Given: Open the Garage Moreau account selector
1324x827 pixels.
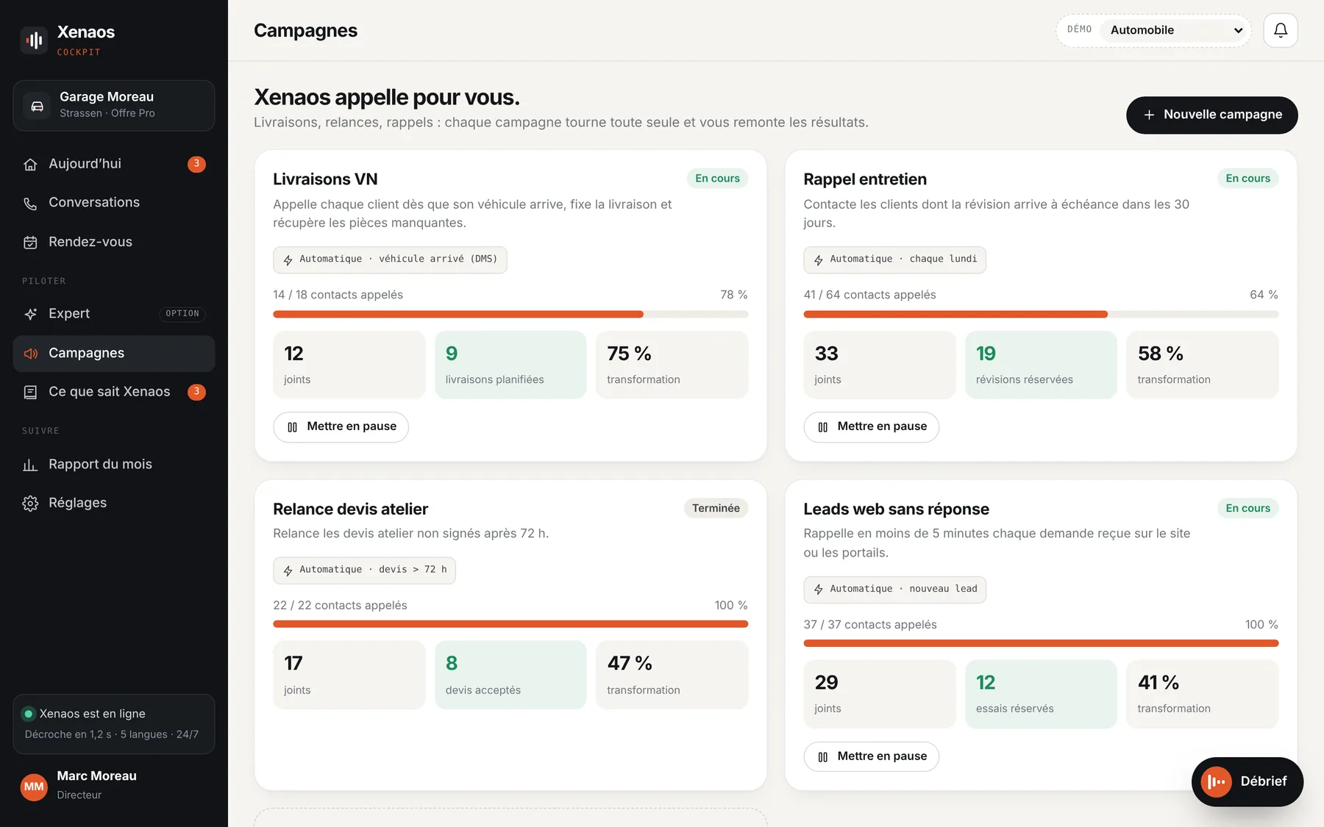Looking at the screenshot, I should click(114, 106).
